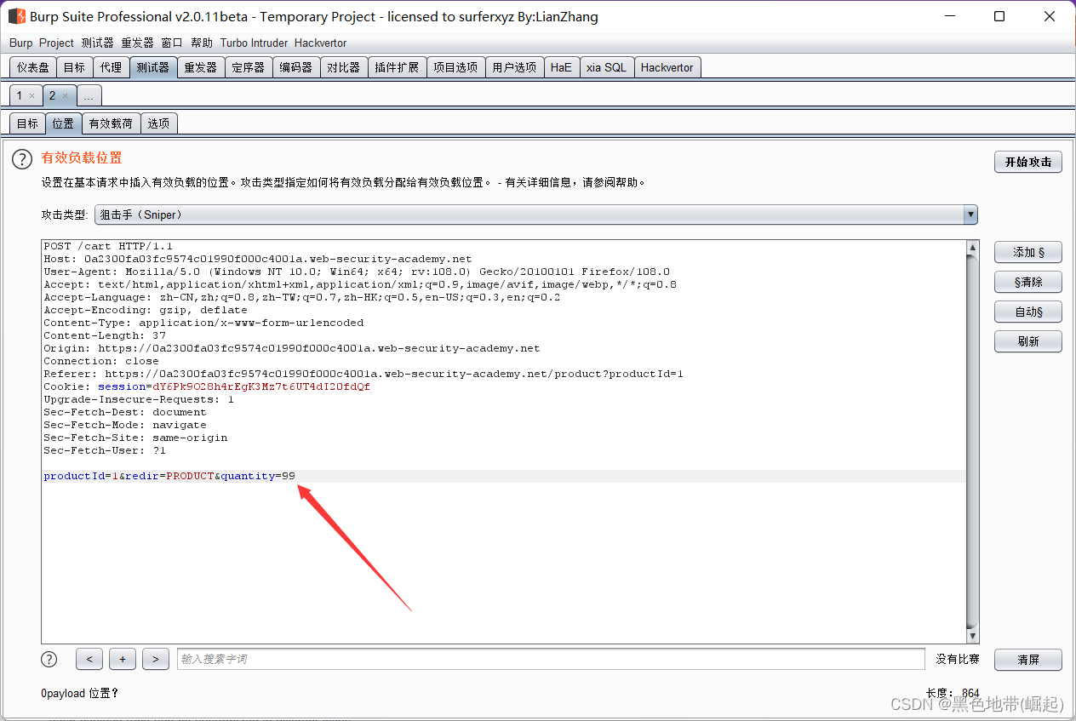Open the 测试器 menu
The height and width of the screenshot is (721, 1076).
[x=97, y=43]
